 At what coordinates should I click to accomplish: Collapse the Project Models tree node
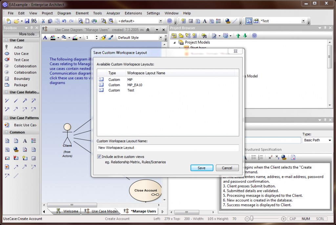tap(175, 42)
